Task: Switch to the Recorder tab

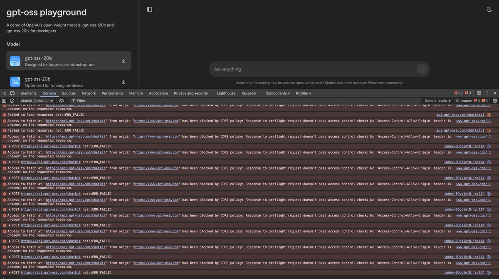Action: pos(249,93)
